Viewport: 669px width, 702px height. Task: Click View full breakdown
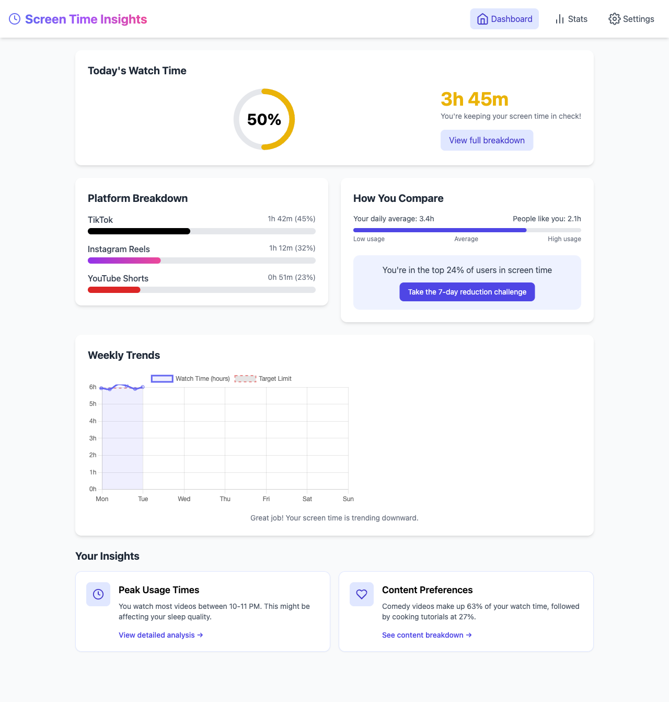487,140
